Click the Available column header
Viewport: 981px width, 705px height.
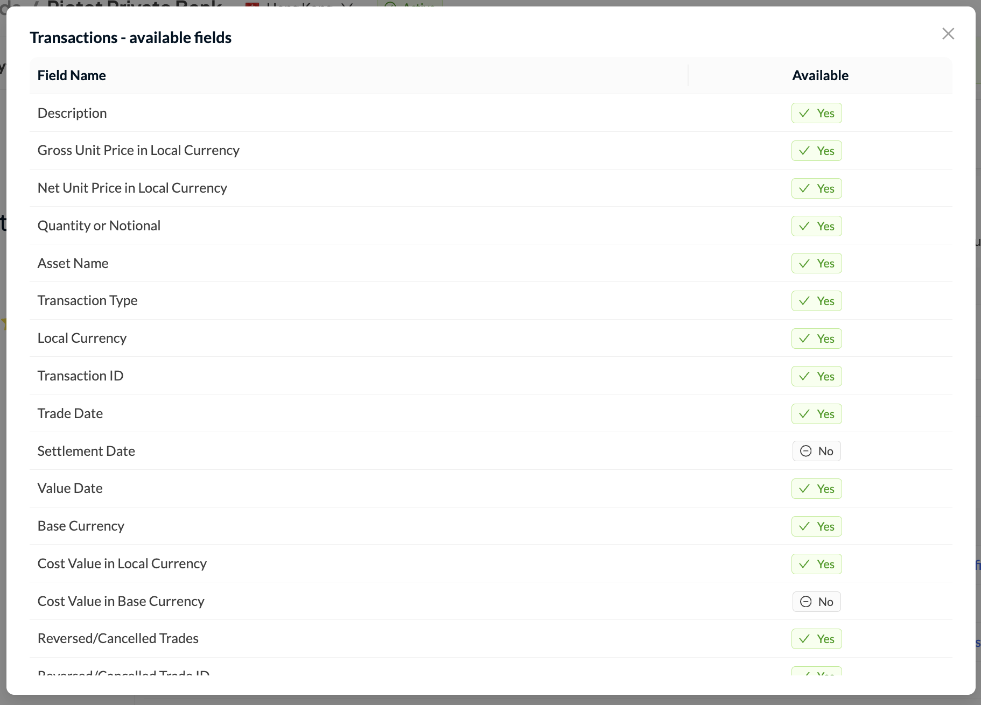click(820, 75)
